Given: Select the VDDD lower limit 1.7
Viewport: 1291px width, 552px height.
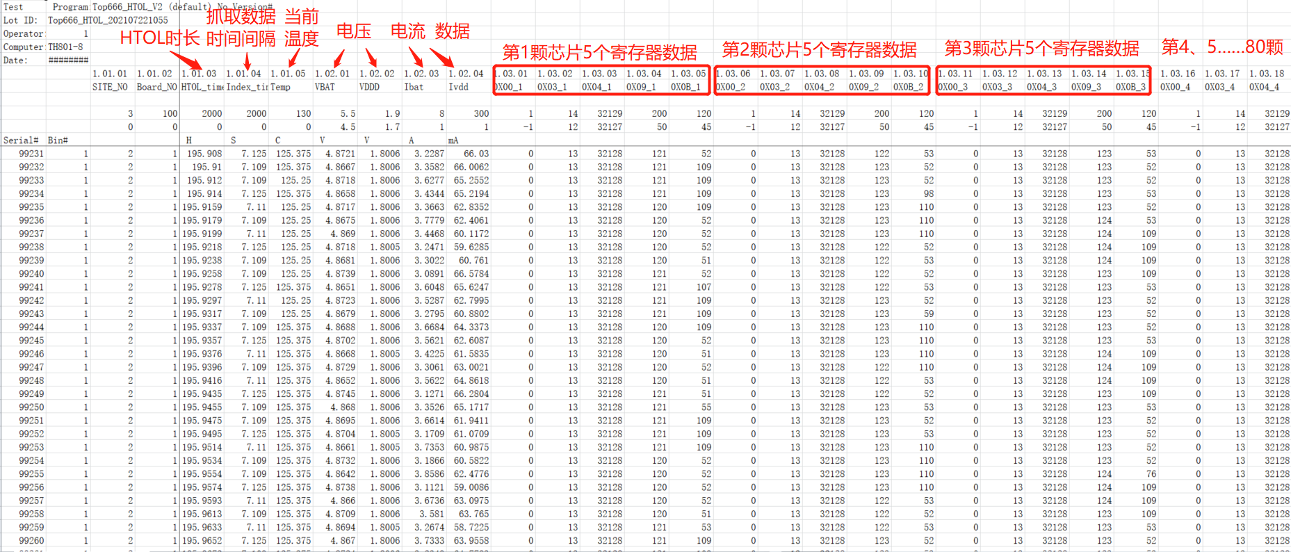Looking at the screenshot, I should 392,127.
